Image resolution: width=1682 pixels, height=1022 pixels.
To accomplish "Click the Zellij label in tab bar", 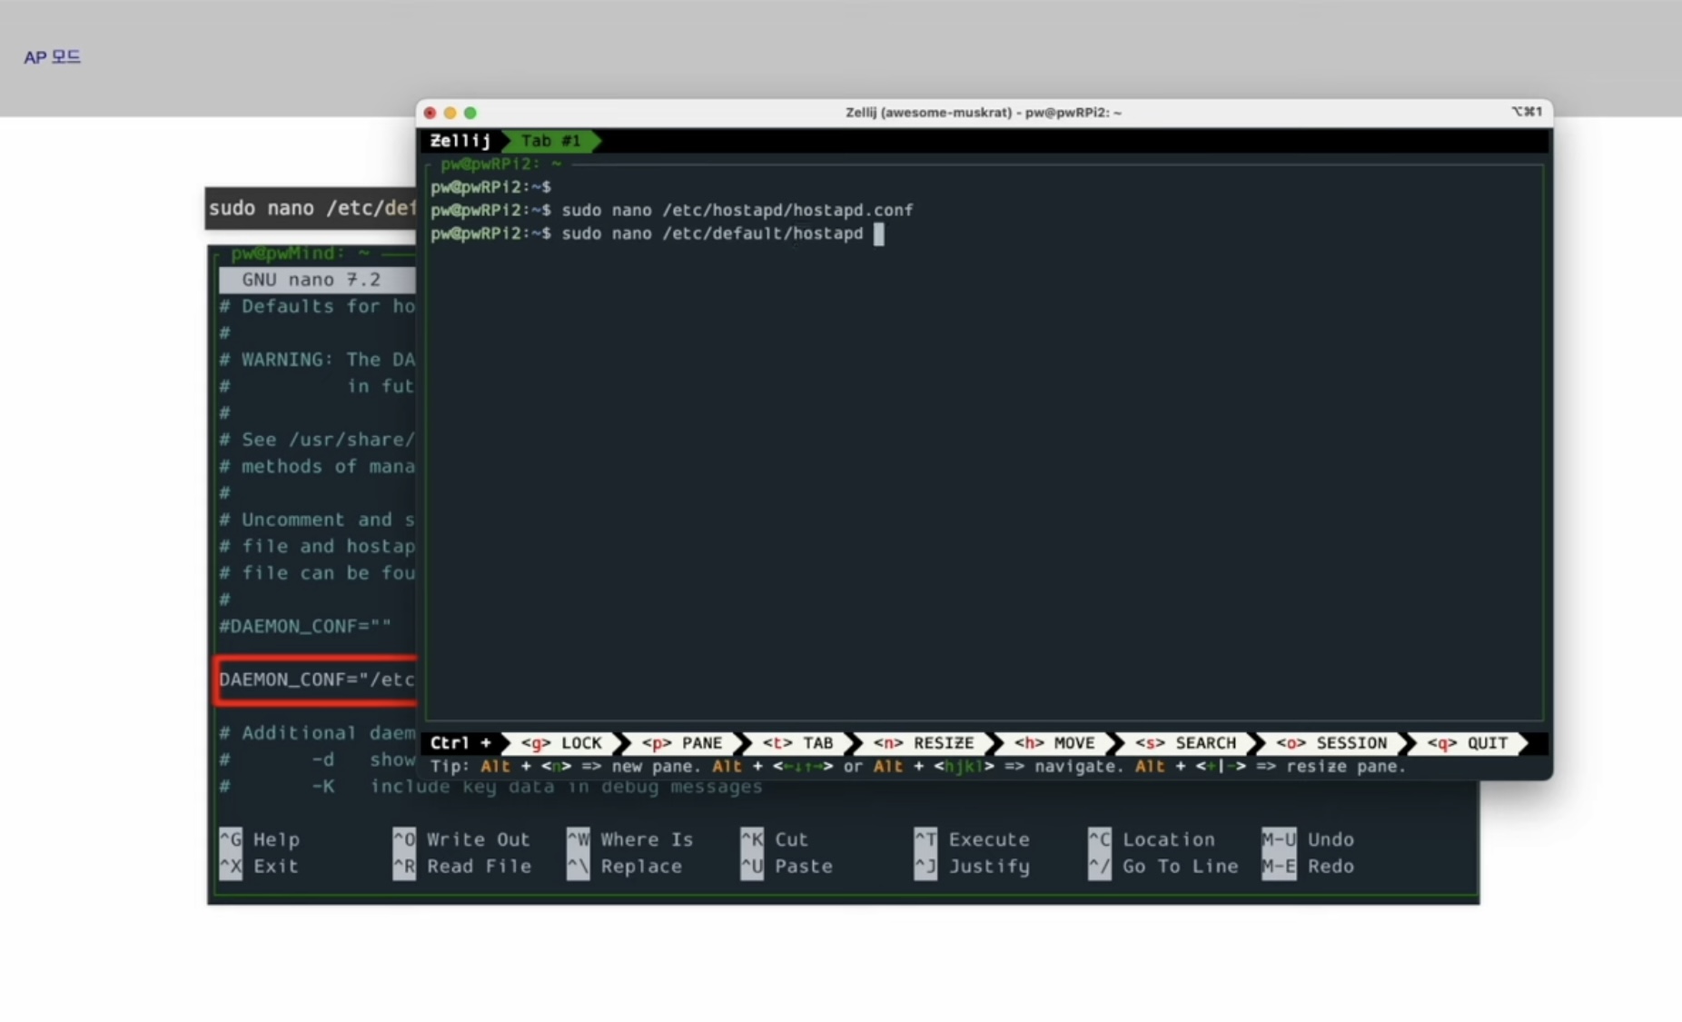I will 460,141.
